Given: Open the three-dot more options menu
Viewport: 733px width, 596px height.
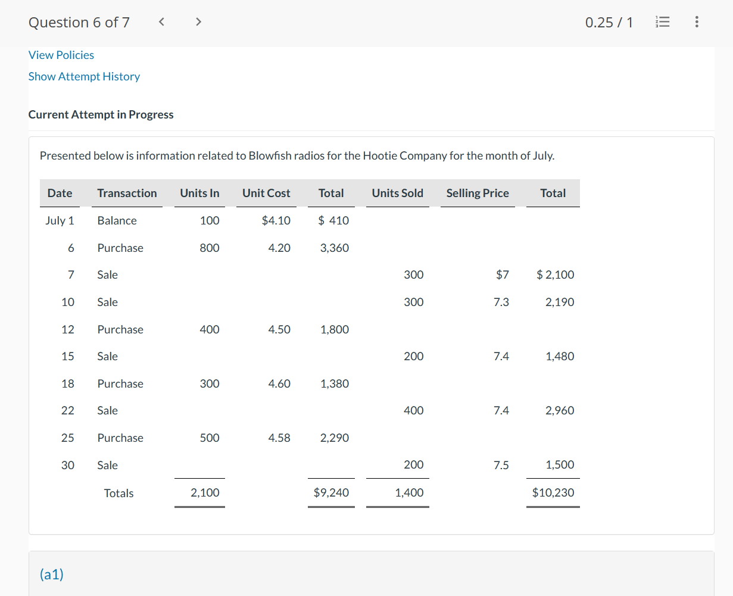Looking at the screenshot, I should 697,22.
